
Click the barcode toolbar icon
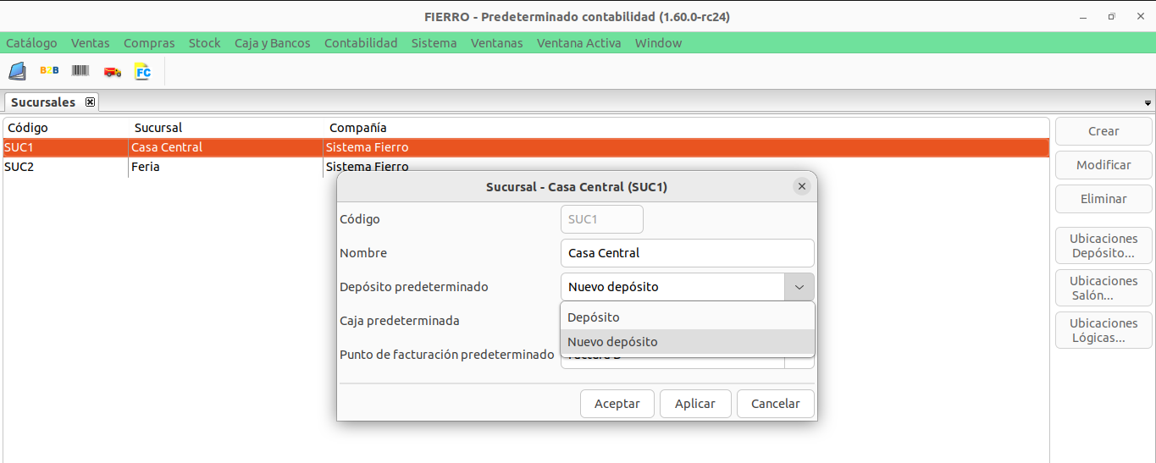point(80,71)
